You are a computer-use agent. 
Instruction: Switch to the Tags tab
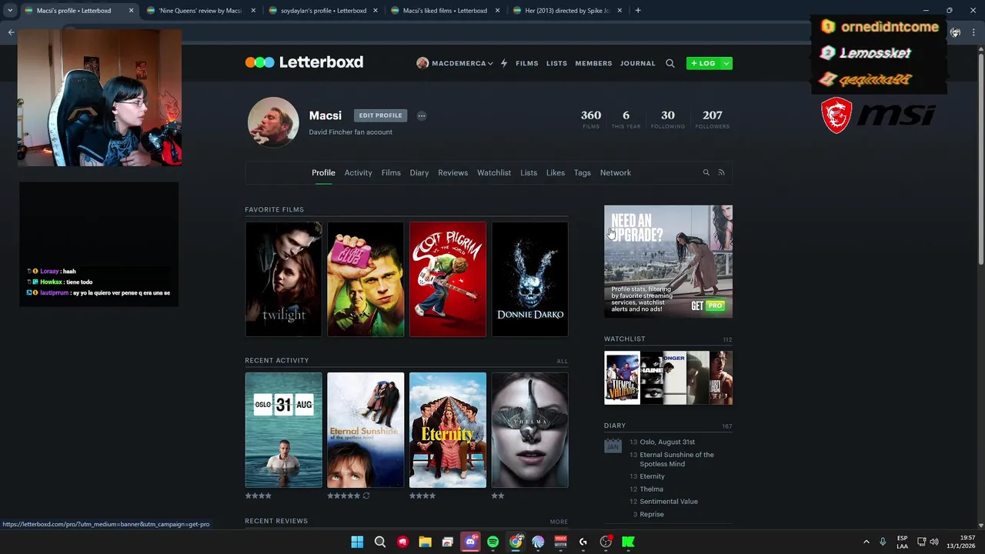click(583, 172)
